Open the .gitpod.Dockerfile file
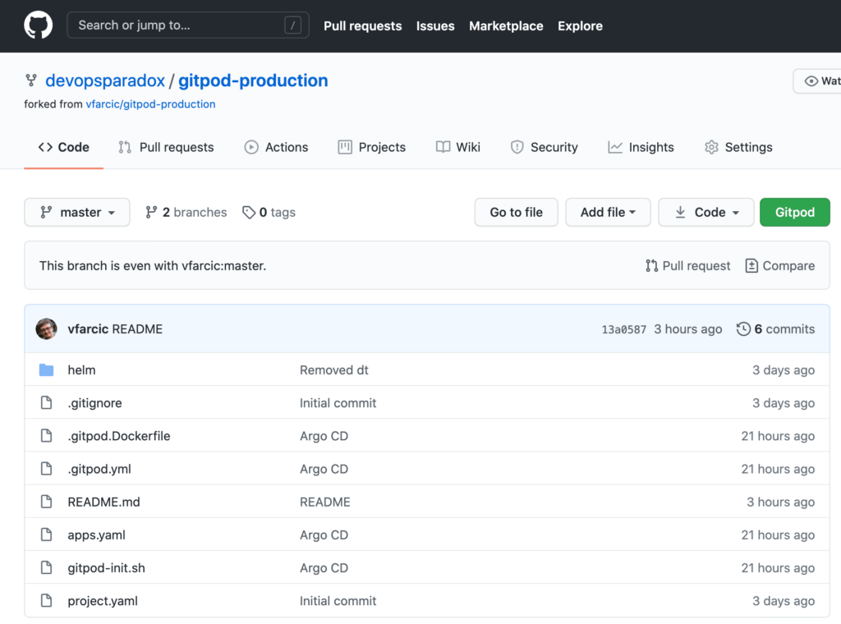This screenshot has width=841, height=624. 119,436
